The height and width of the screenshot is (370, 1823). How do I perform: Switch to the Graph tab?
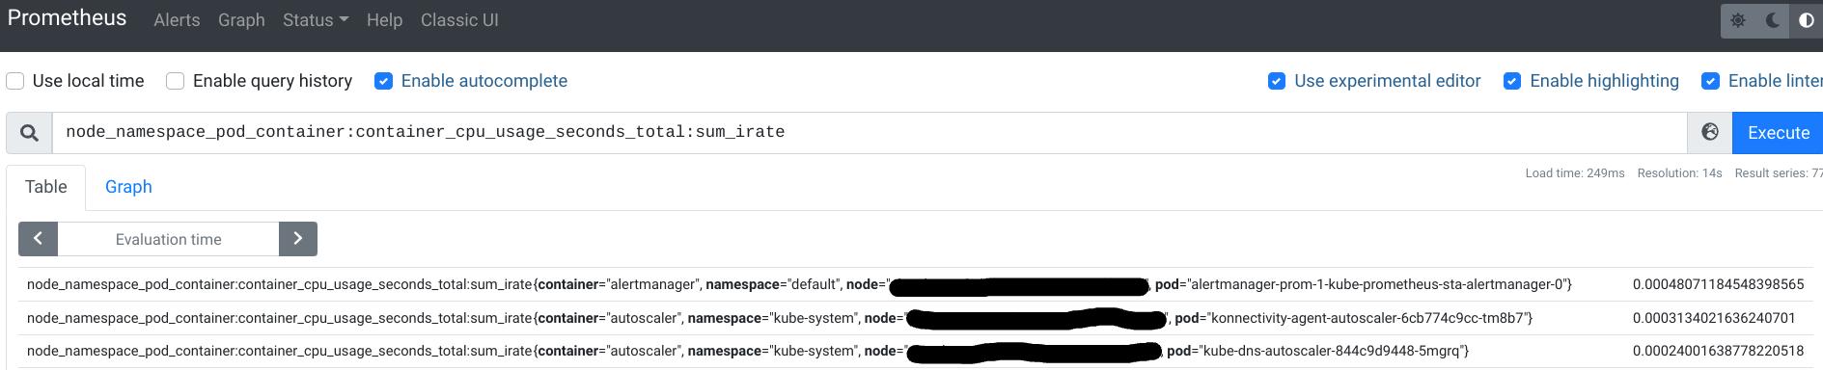128,187
